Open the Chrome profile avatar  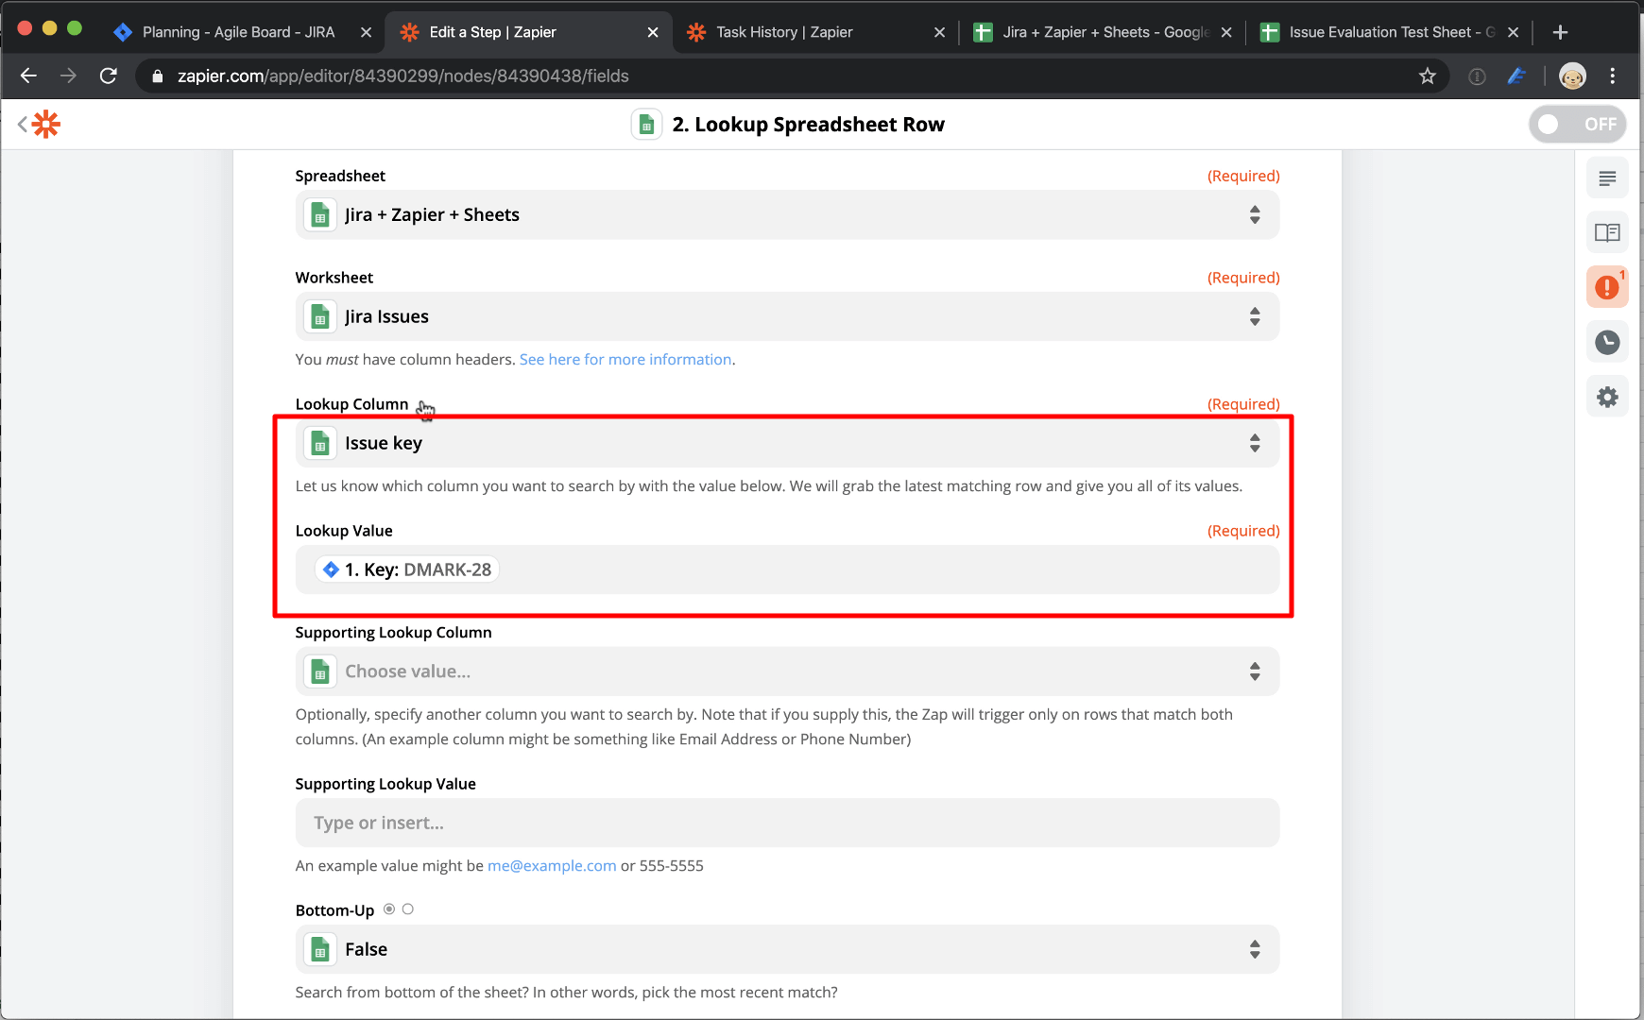point(1572,76)
